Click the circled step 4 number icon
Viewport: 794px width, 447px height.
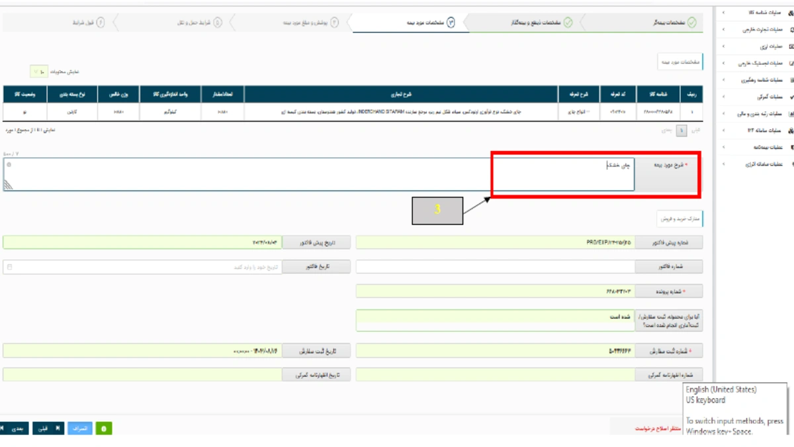(334, 23)
